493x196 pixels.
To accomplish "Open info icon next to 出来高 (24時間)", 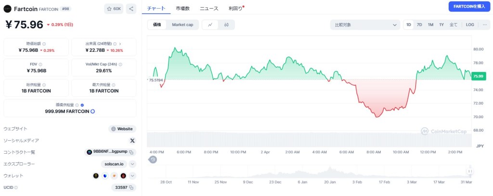I will tap(115, 44).
